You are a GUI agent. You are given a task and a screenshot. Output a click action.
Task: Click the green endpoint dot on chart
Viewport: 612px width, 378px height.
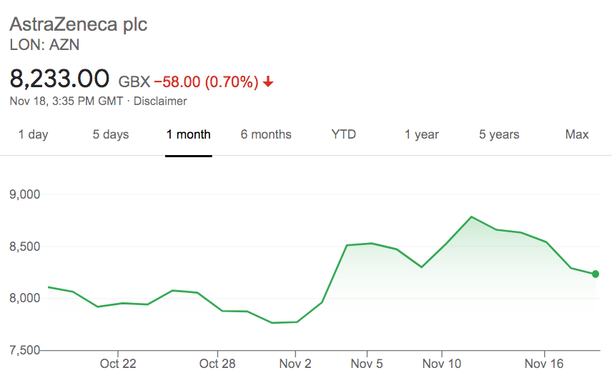596,274
